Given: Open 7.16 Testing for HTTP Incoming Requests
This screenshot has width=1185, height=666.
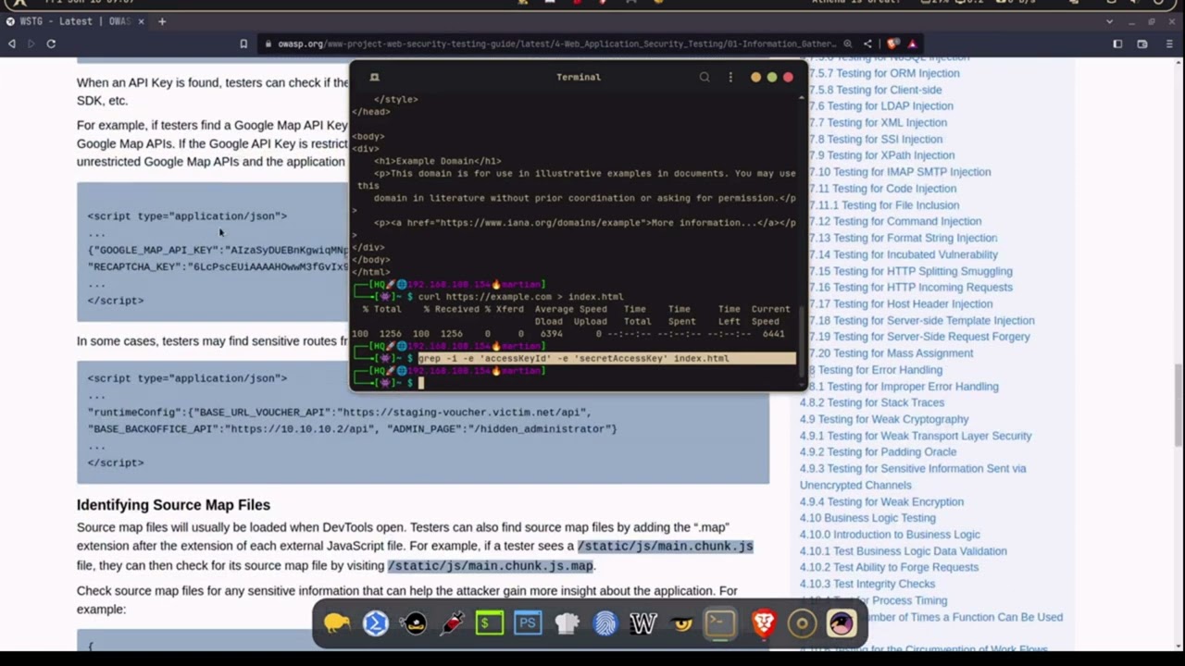Looking at the screenshot, I should click(910, 288).
